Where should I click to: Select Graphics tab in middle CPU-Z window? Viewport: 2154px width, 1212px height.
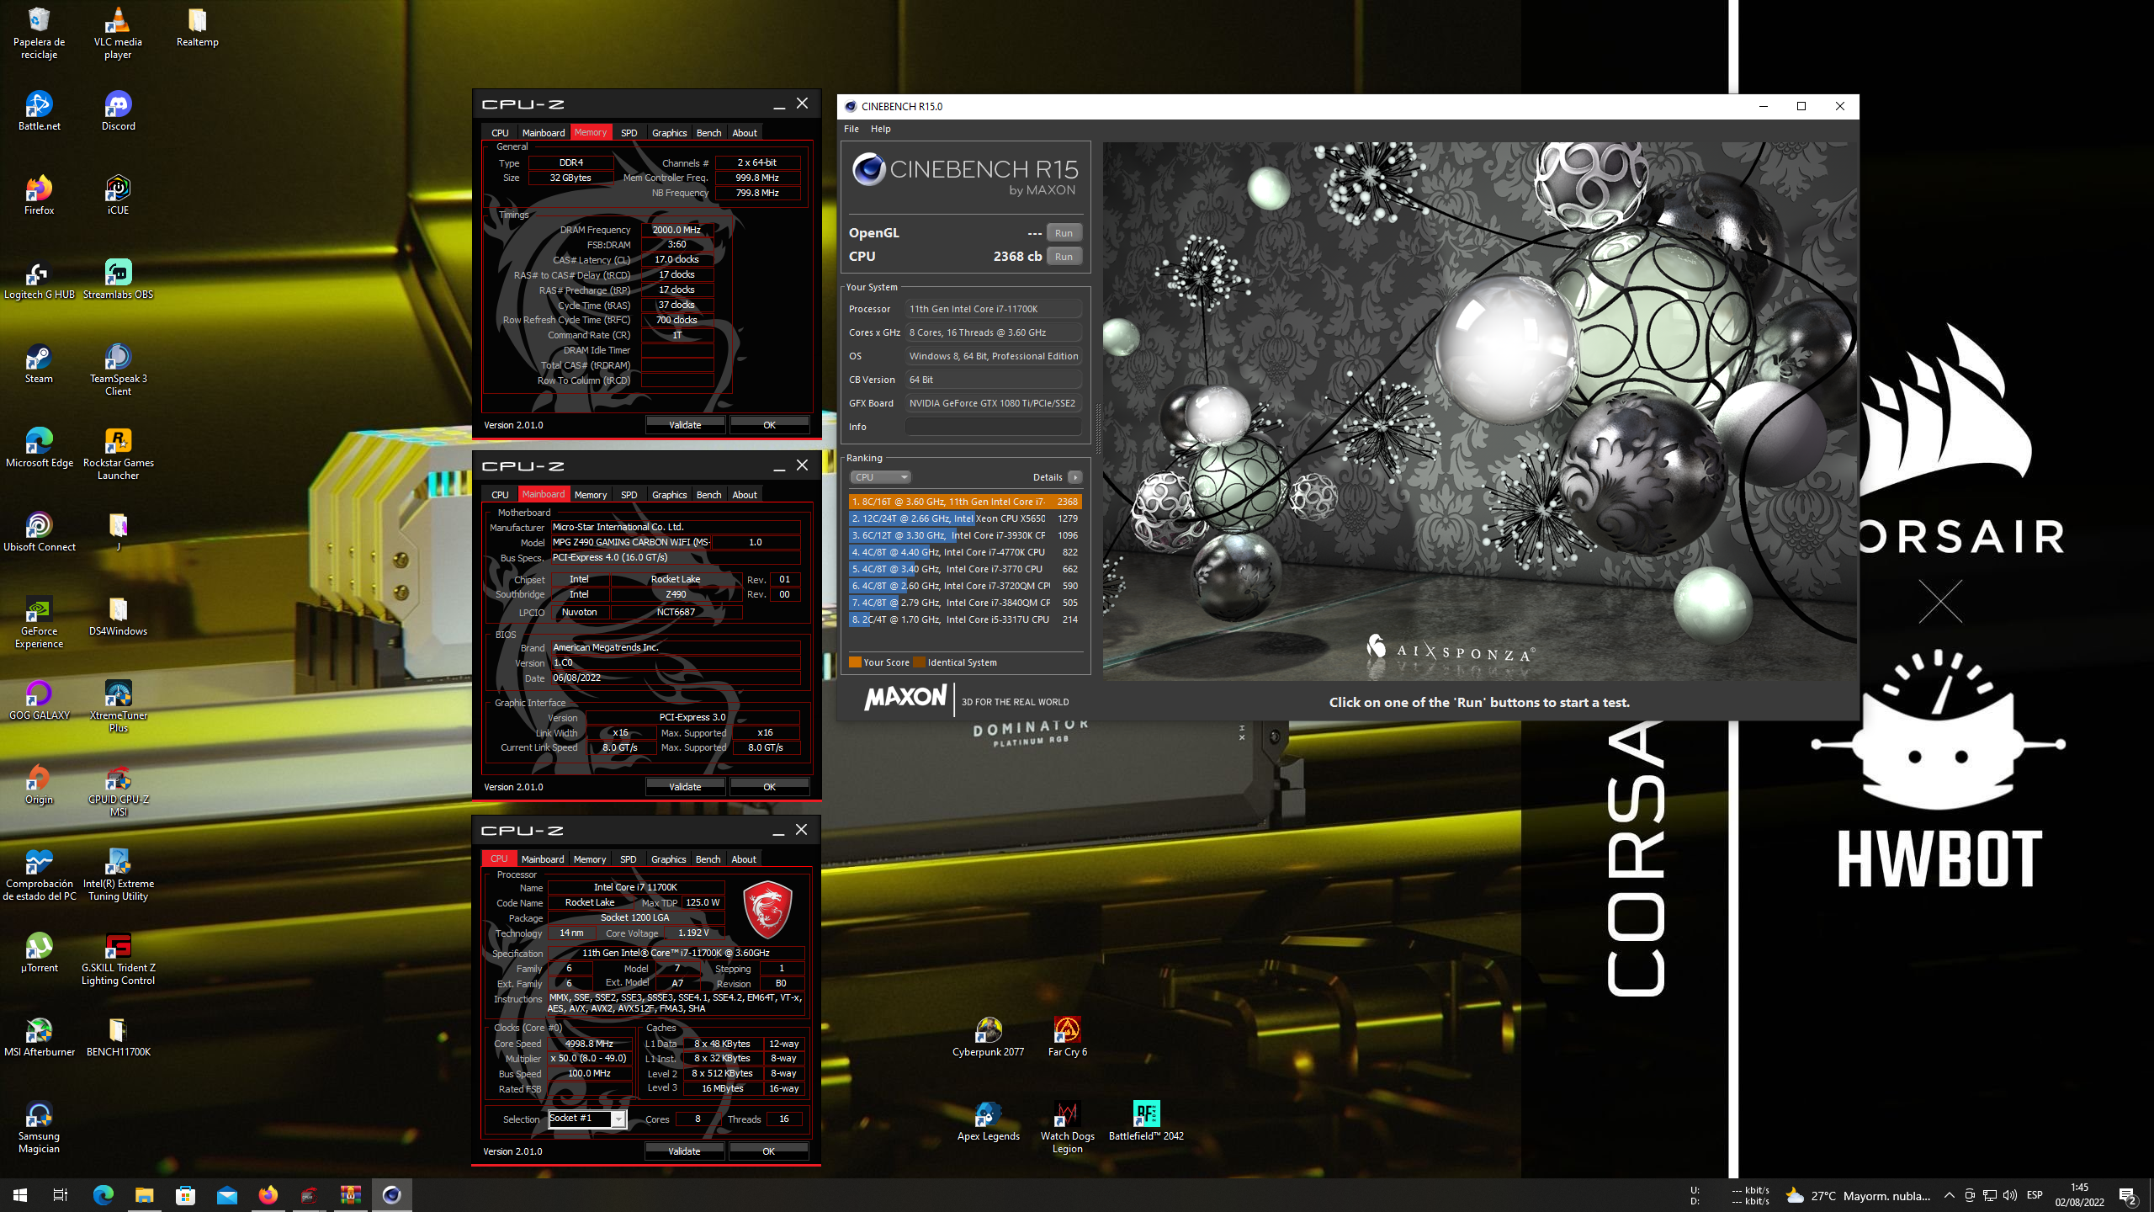pyautogui.click(x=669, y=495)
